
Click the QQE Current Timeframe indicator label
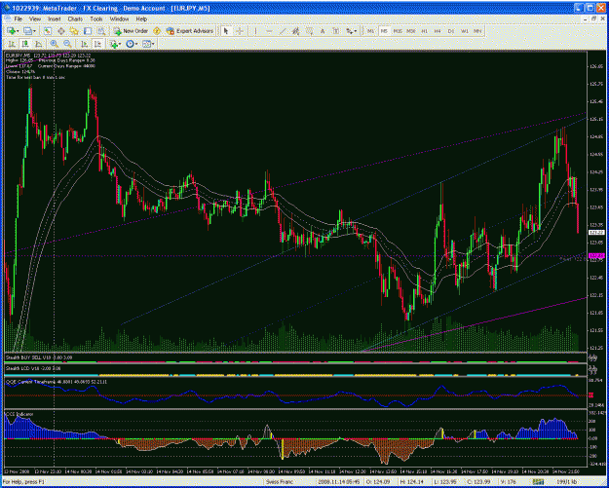click(x=57, y=382)
